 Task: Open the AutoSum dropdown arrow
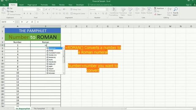[165, 8]
